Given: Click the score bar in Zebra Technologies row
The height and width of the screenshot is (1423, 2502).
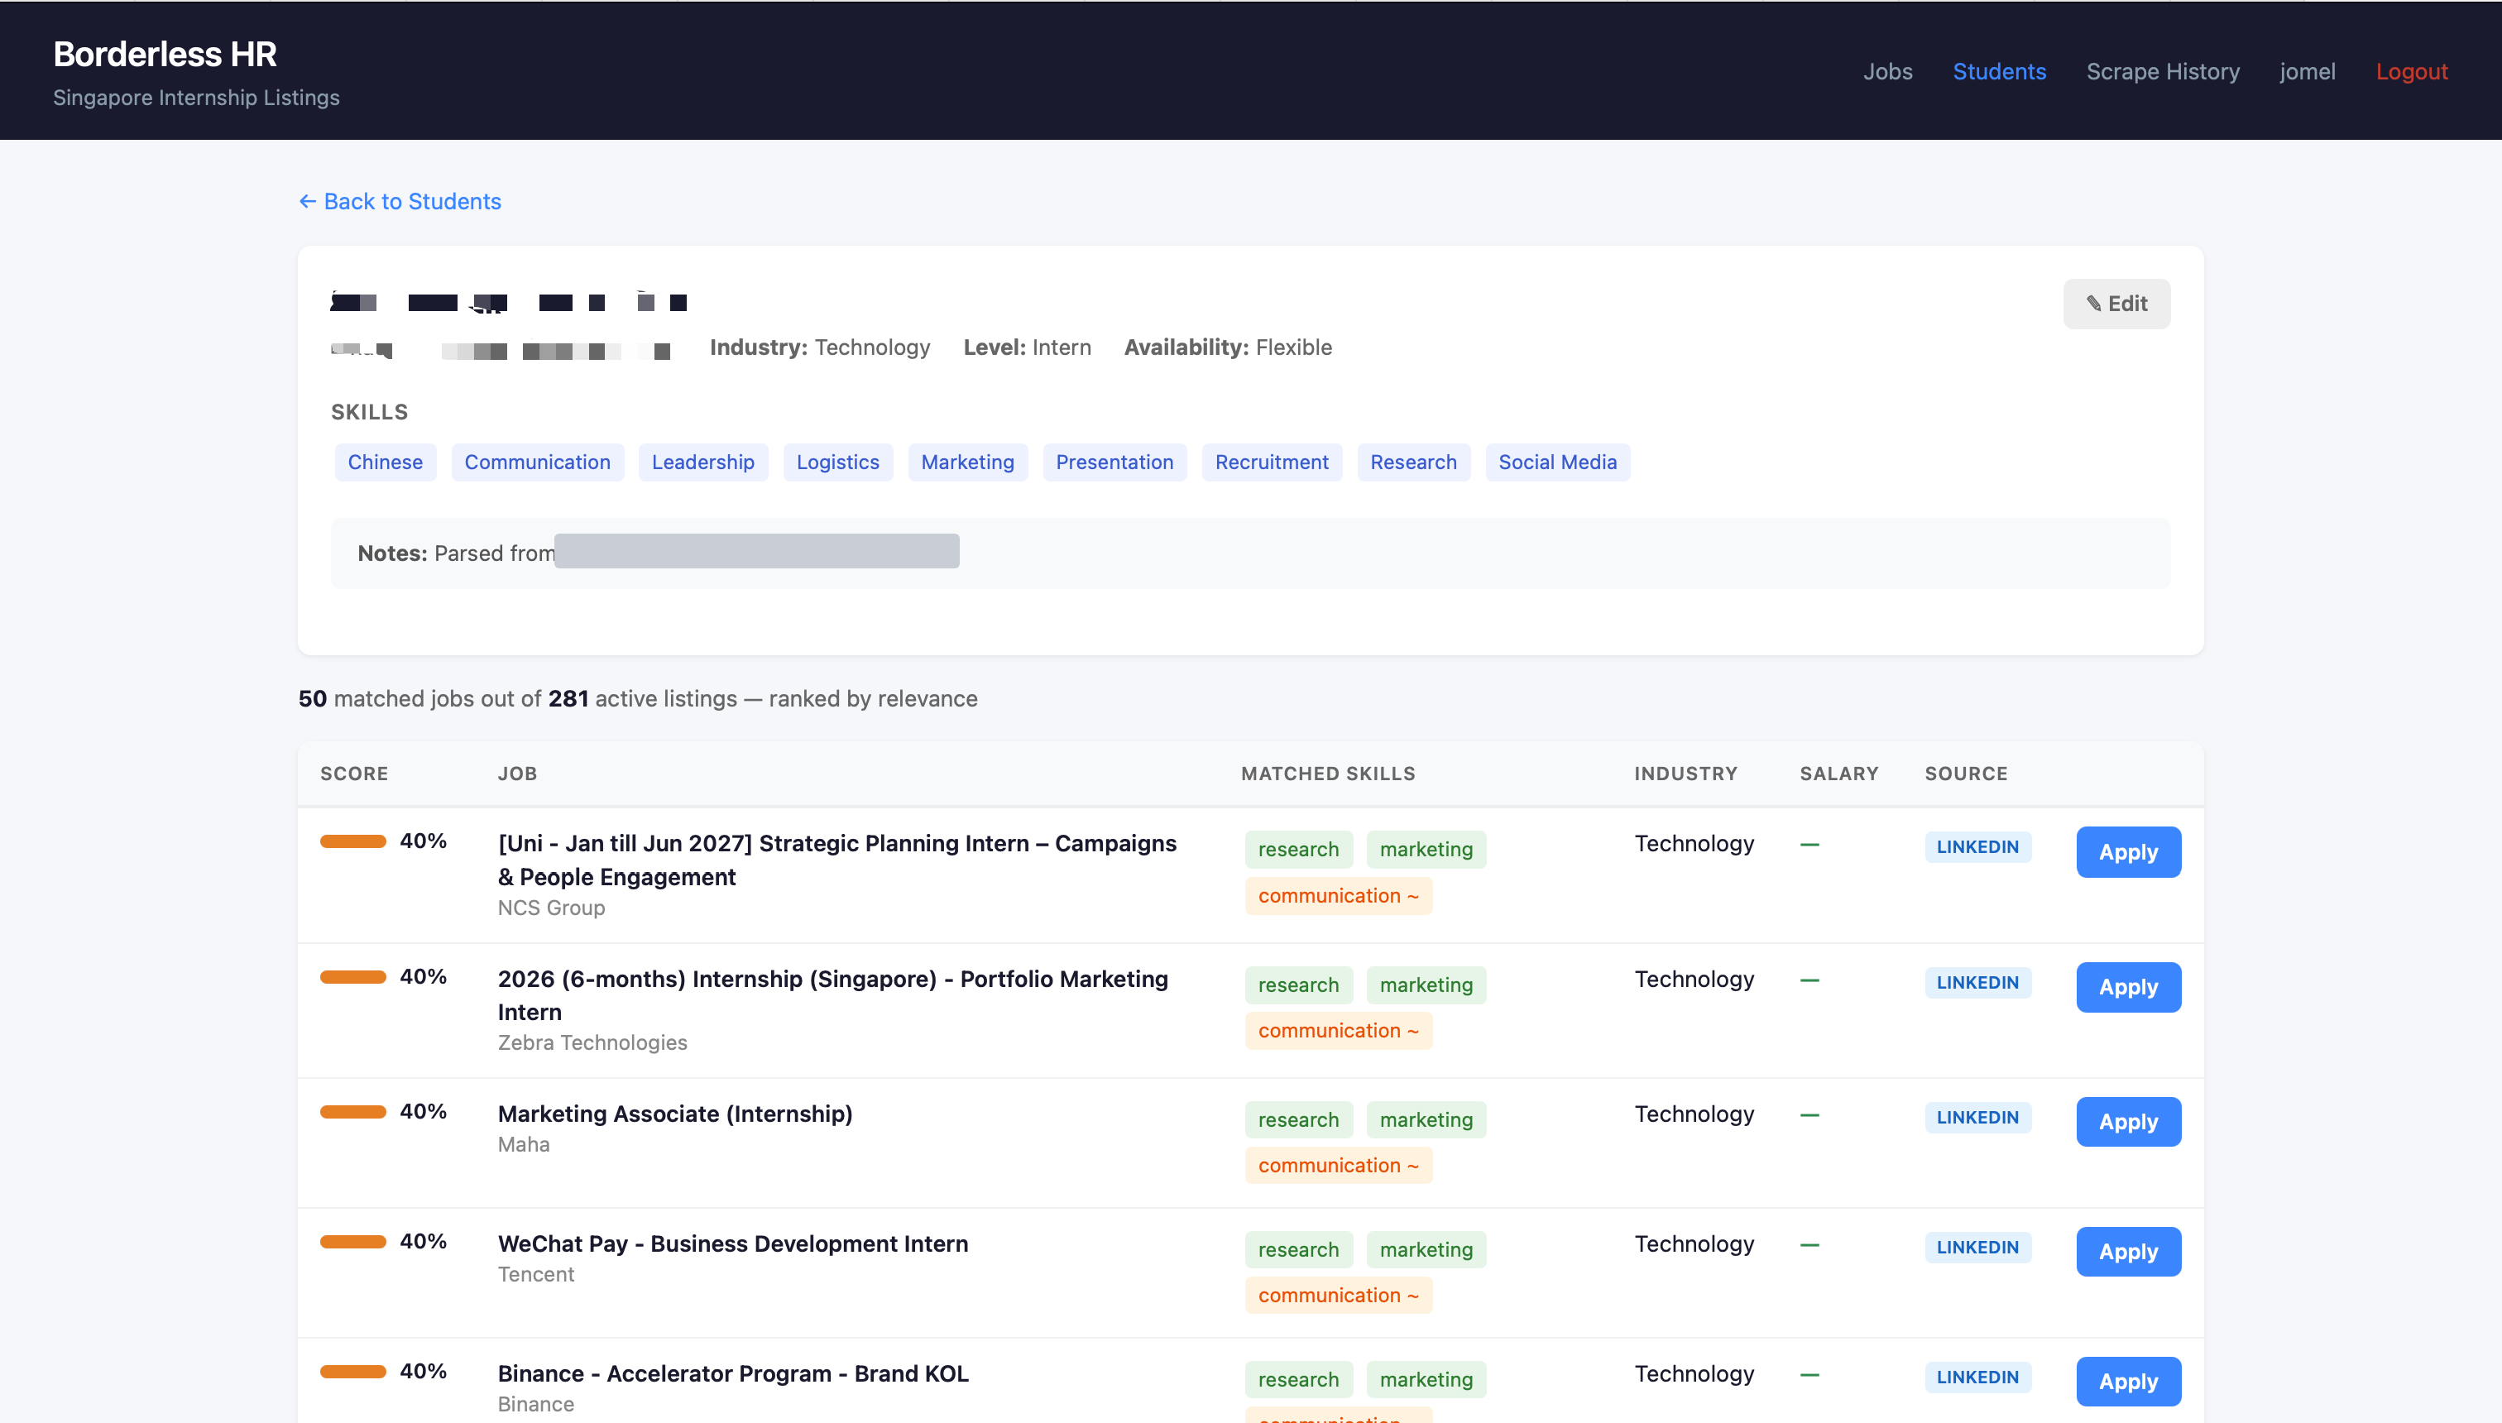Looking at the screenshot, I should point(352,977).
